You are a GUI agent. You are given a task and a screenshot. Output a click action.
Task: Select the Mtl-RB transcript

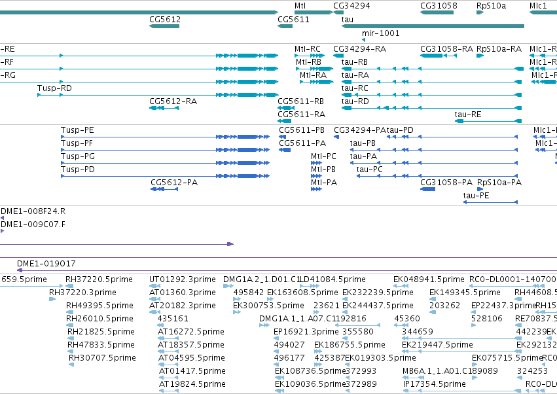[314, 69]
